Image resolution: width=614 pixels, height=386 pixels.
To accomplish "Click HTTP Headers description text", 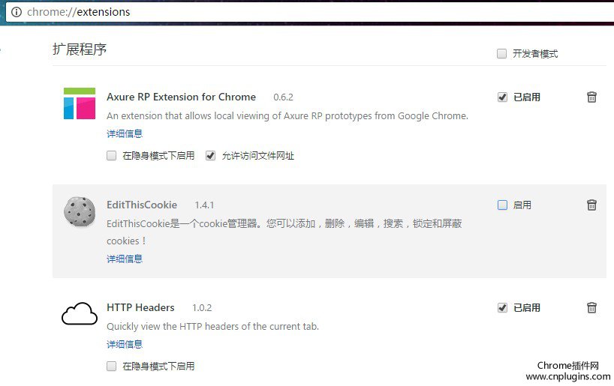I will (212, 327).
